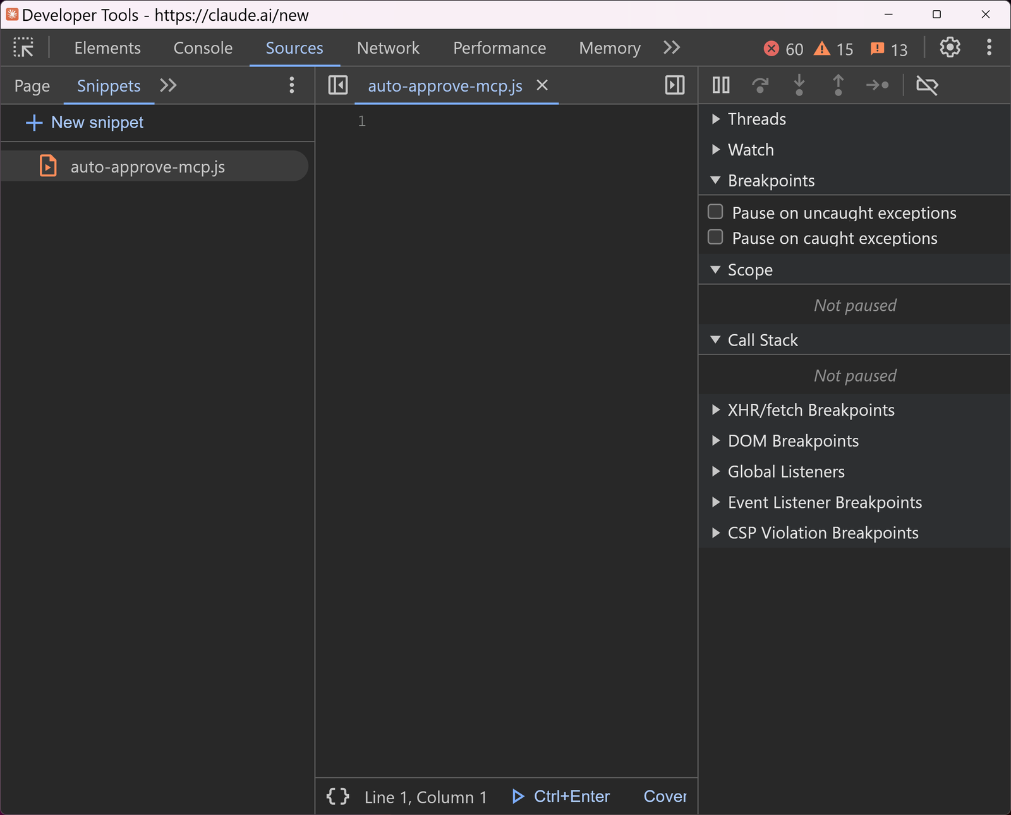
Task: Click the plus icon for New snippet
Action: (x=34, y=123)
